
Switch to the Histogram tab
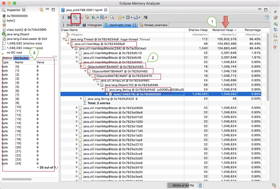coord(92,25)
